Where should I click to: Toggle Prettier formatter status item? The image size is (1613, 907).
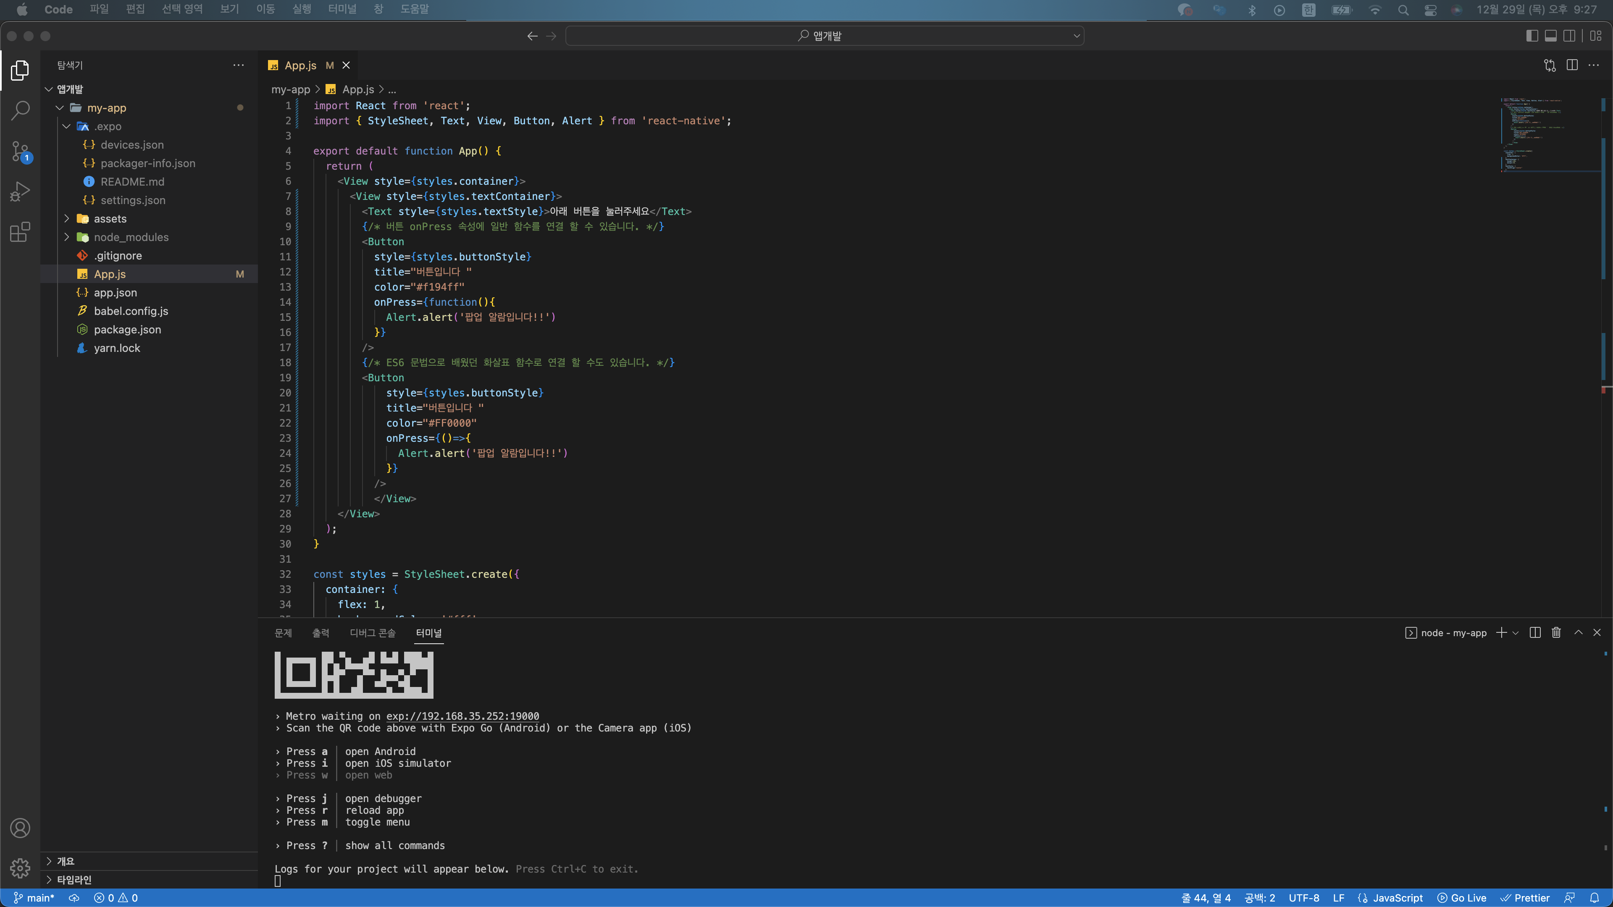[1525, 898]
